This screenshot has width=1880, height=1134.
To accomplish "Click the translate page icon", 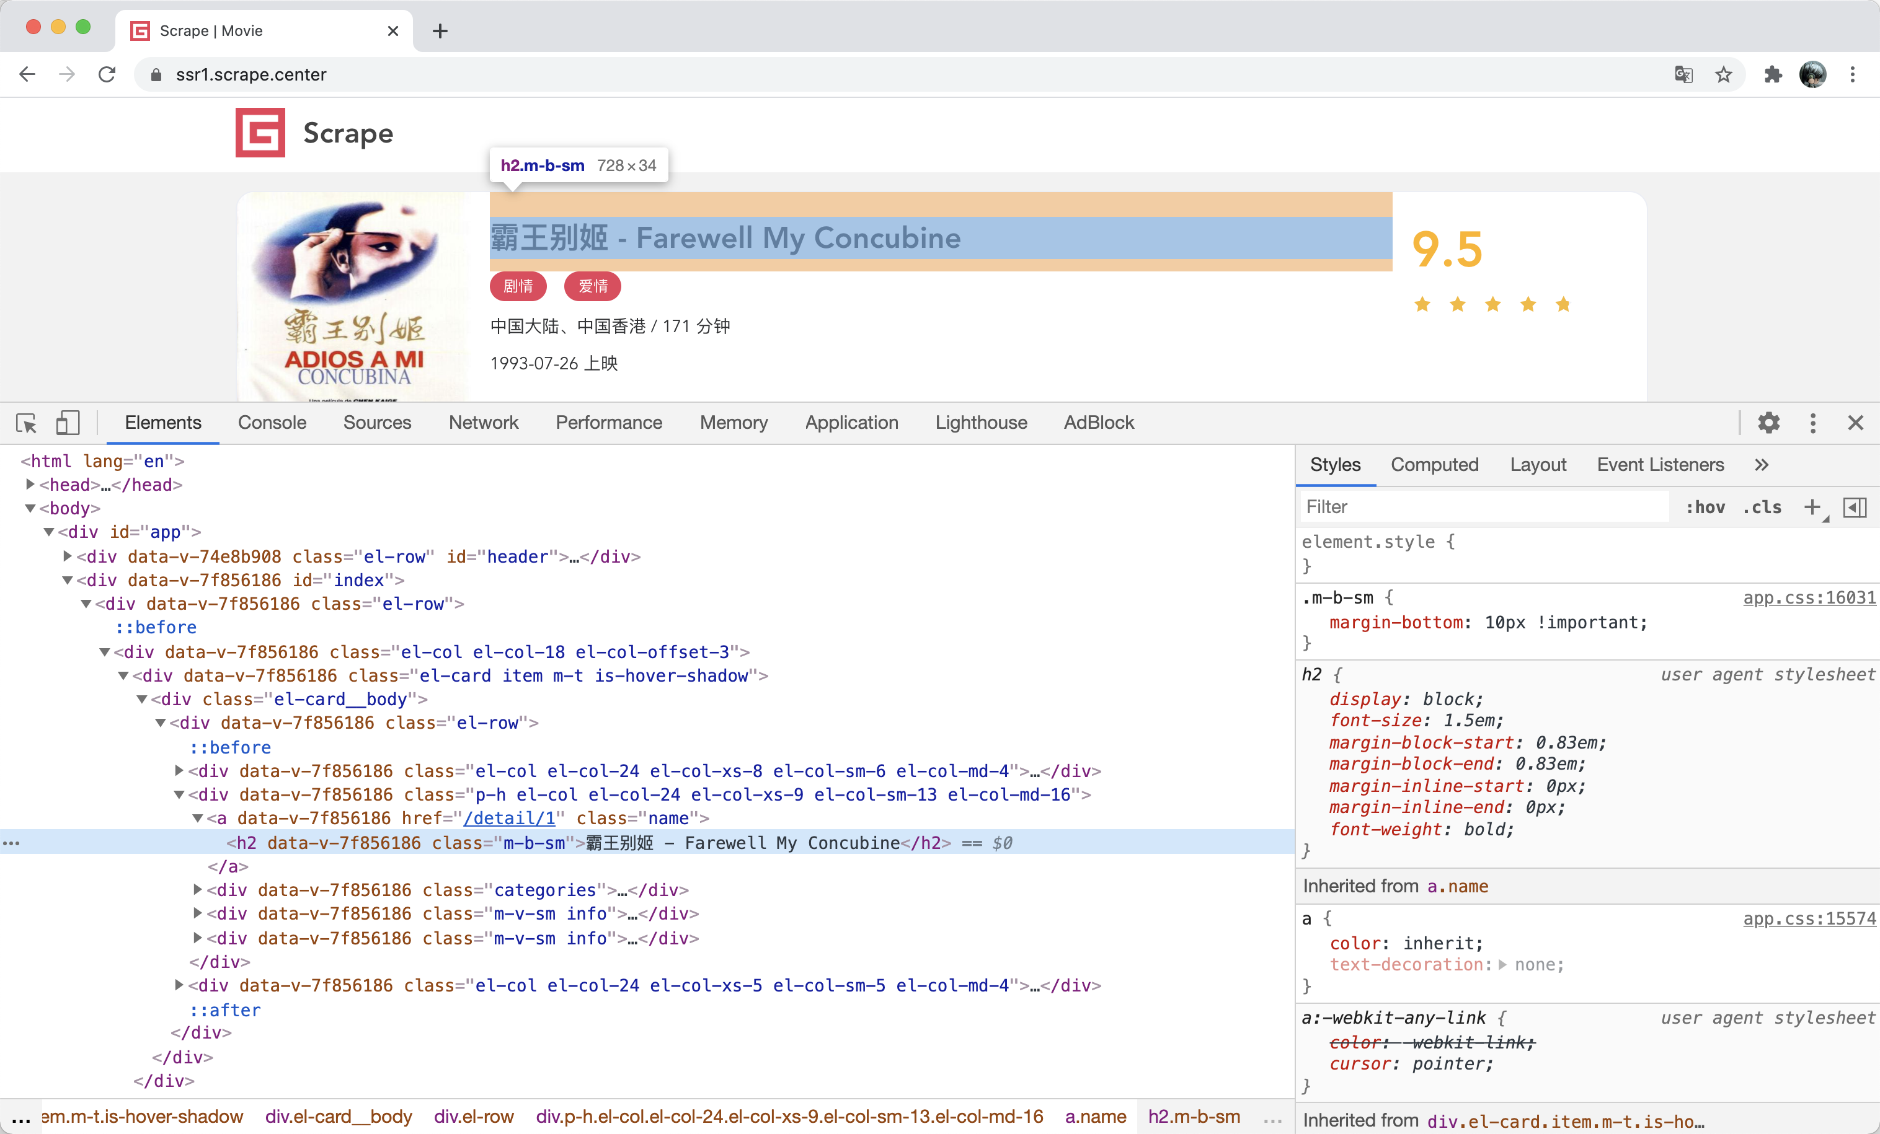I will 1683,74.
